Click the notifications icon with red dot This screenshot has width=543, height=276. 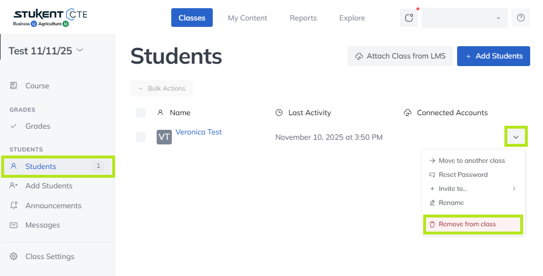[x=409, y=18]
